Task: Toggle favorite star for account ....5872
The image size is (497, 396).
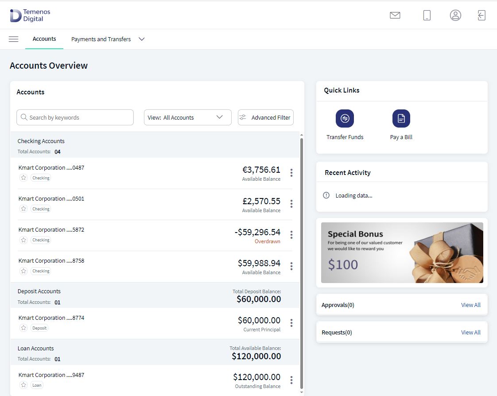Action: point(23,240)
